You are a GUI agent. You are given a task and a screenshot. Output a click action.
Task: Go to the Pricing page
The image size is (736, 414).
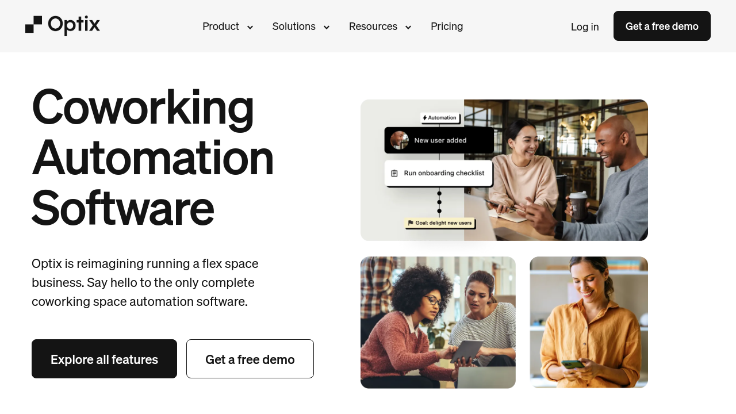pyautogui.click(x=447, y=26)
